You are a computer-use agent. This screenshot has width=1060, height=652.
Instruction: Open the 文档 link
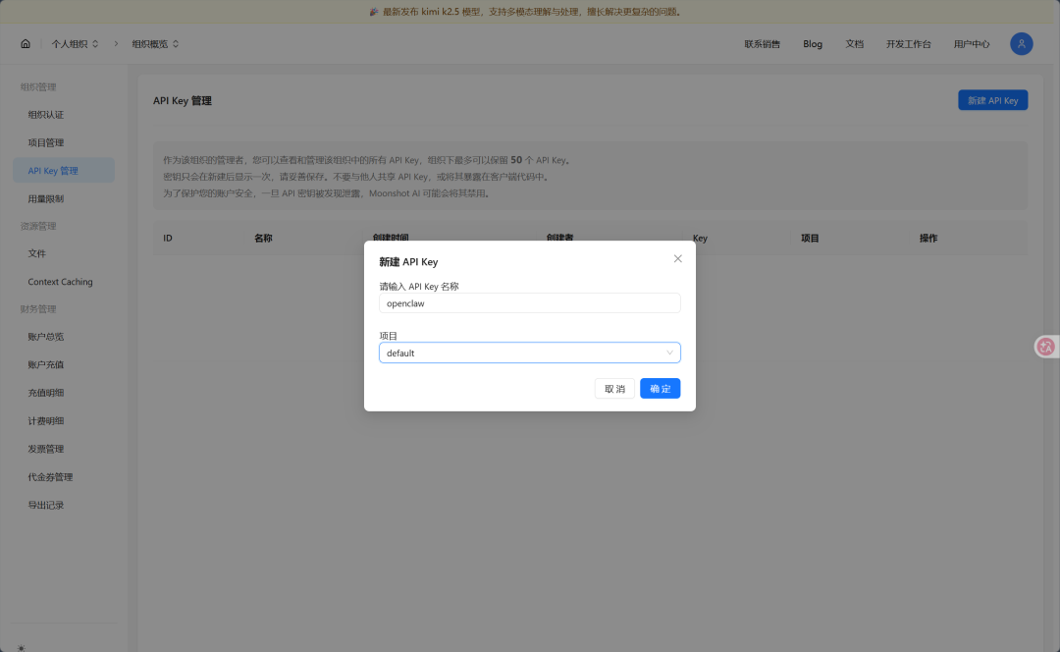click(855, 44)
